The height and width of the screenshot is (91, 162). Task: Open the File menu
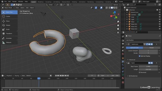(x=5, y=2)
